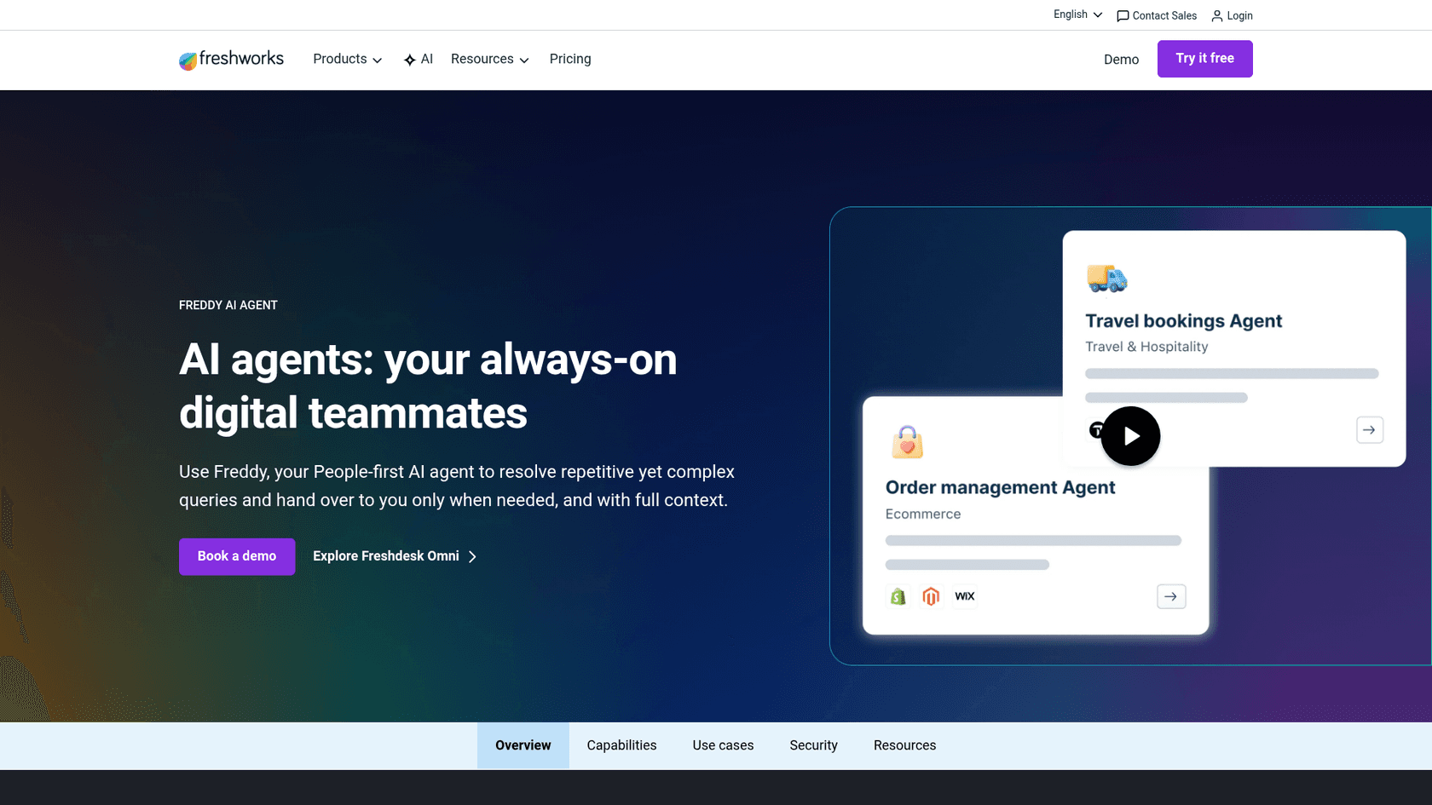The width and height of the screenshot is (1432, 805).
Task: Click the truck icon on Travel bookings card
Action: click(1106, 279)
